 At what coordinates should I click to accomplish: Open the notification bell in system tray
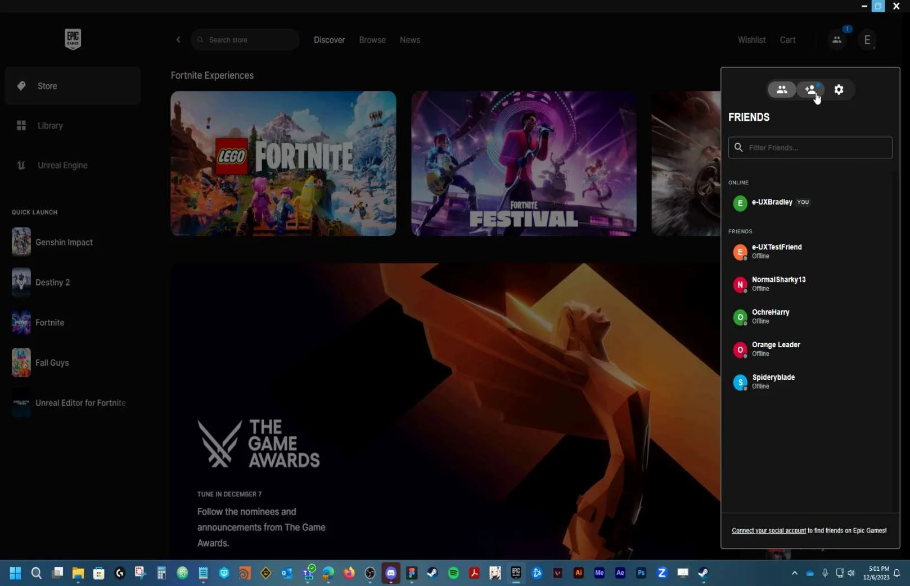(x=897, y=573)
